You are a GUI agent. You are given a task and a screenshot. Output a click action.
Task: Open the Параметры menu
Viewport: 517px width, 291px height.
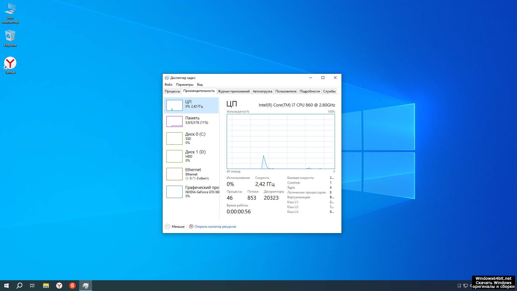pos(184,85)
